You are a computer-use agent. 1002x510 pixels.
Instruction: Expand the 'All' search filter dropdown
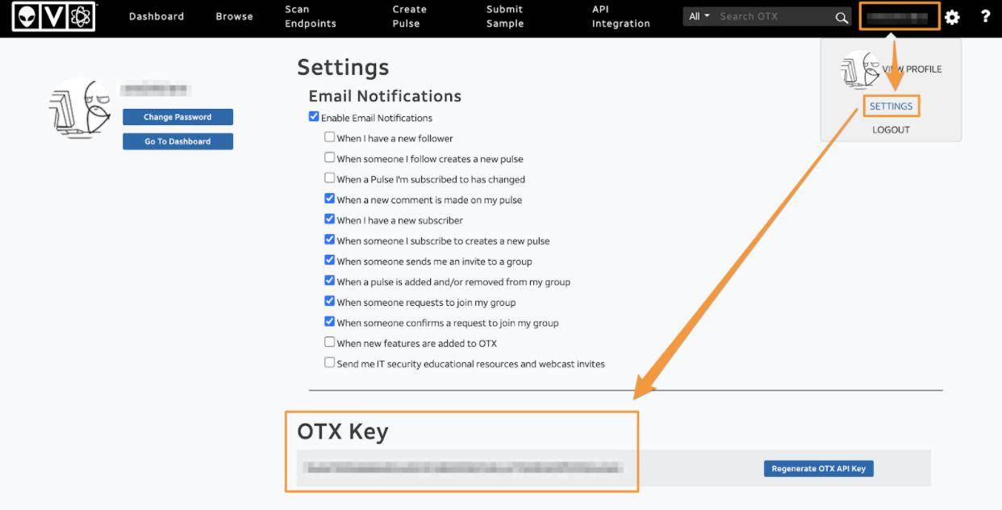699,16
